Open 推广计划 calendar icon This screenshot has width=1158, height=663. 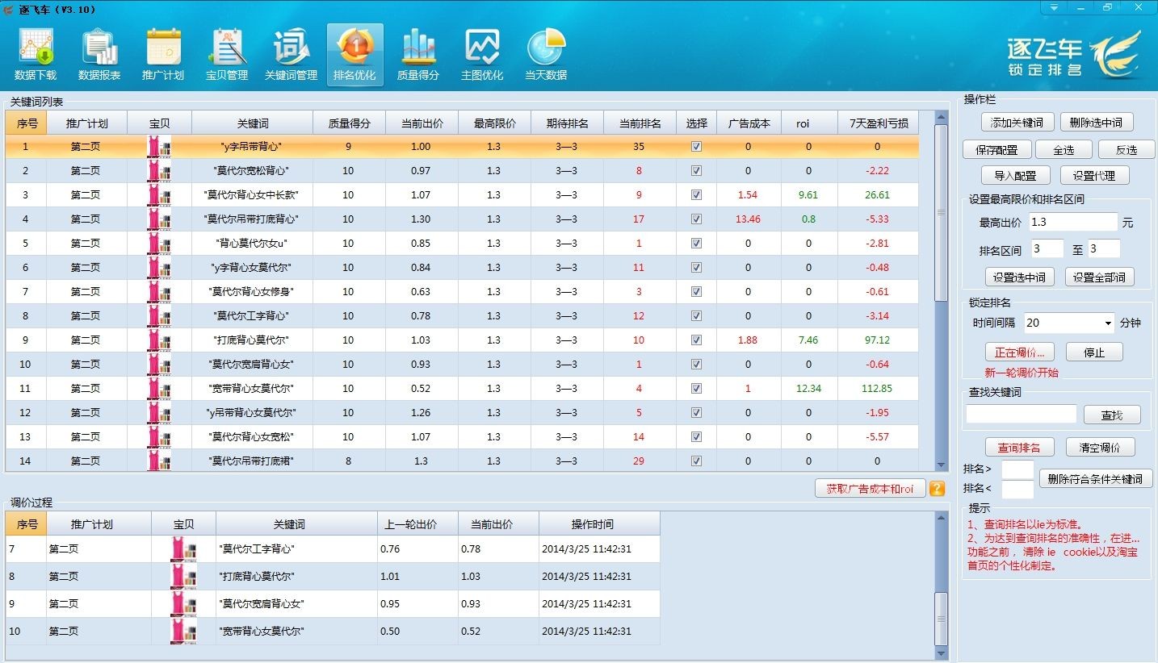click(x=163, y=55)
